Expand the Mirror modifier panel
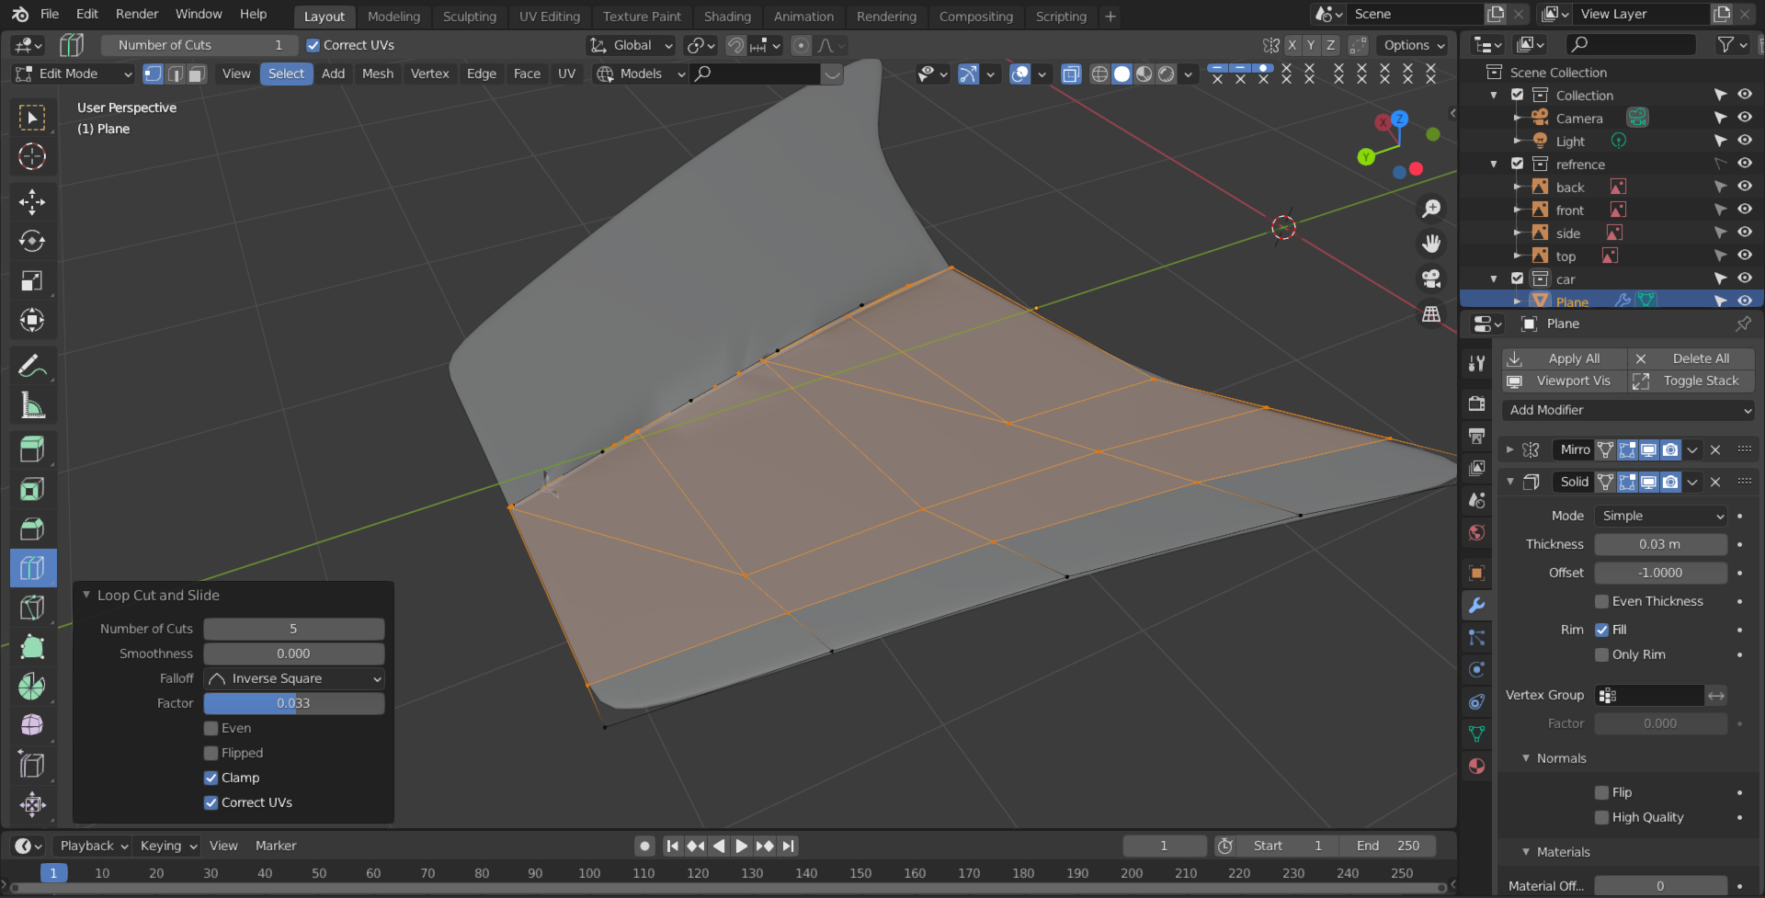1765x898 pixels. click(x=1509, y=449)
